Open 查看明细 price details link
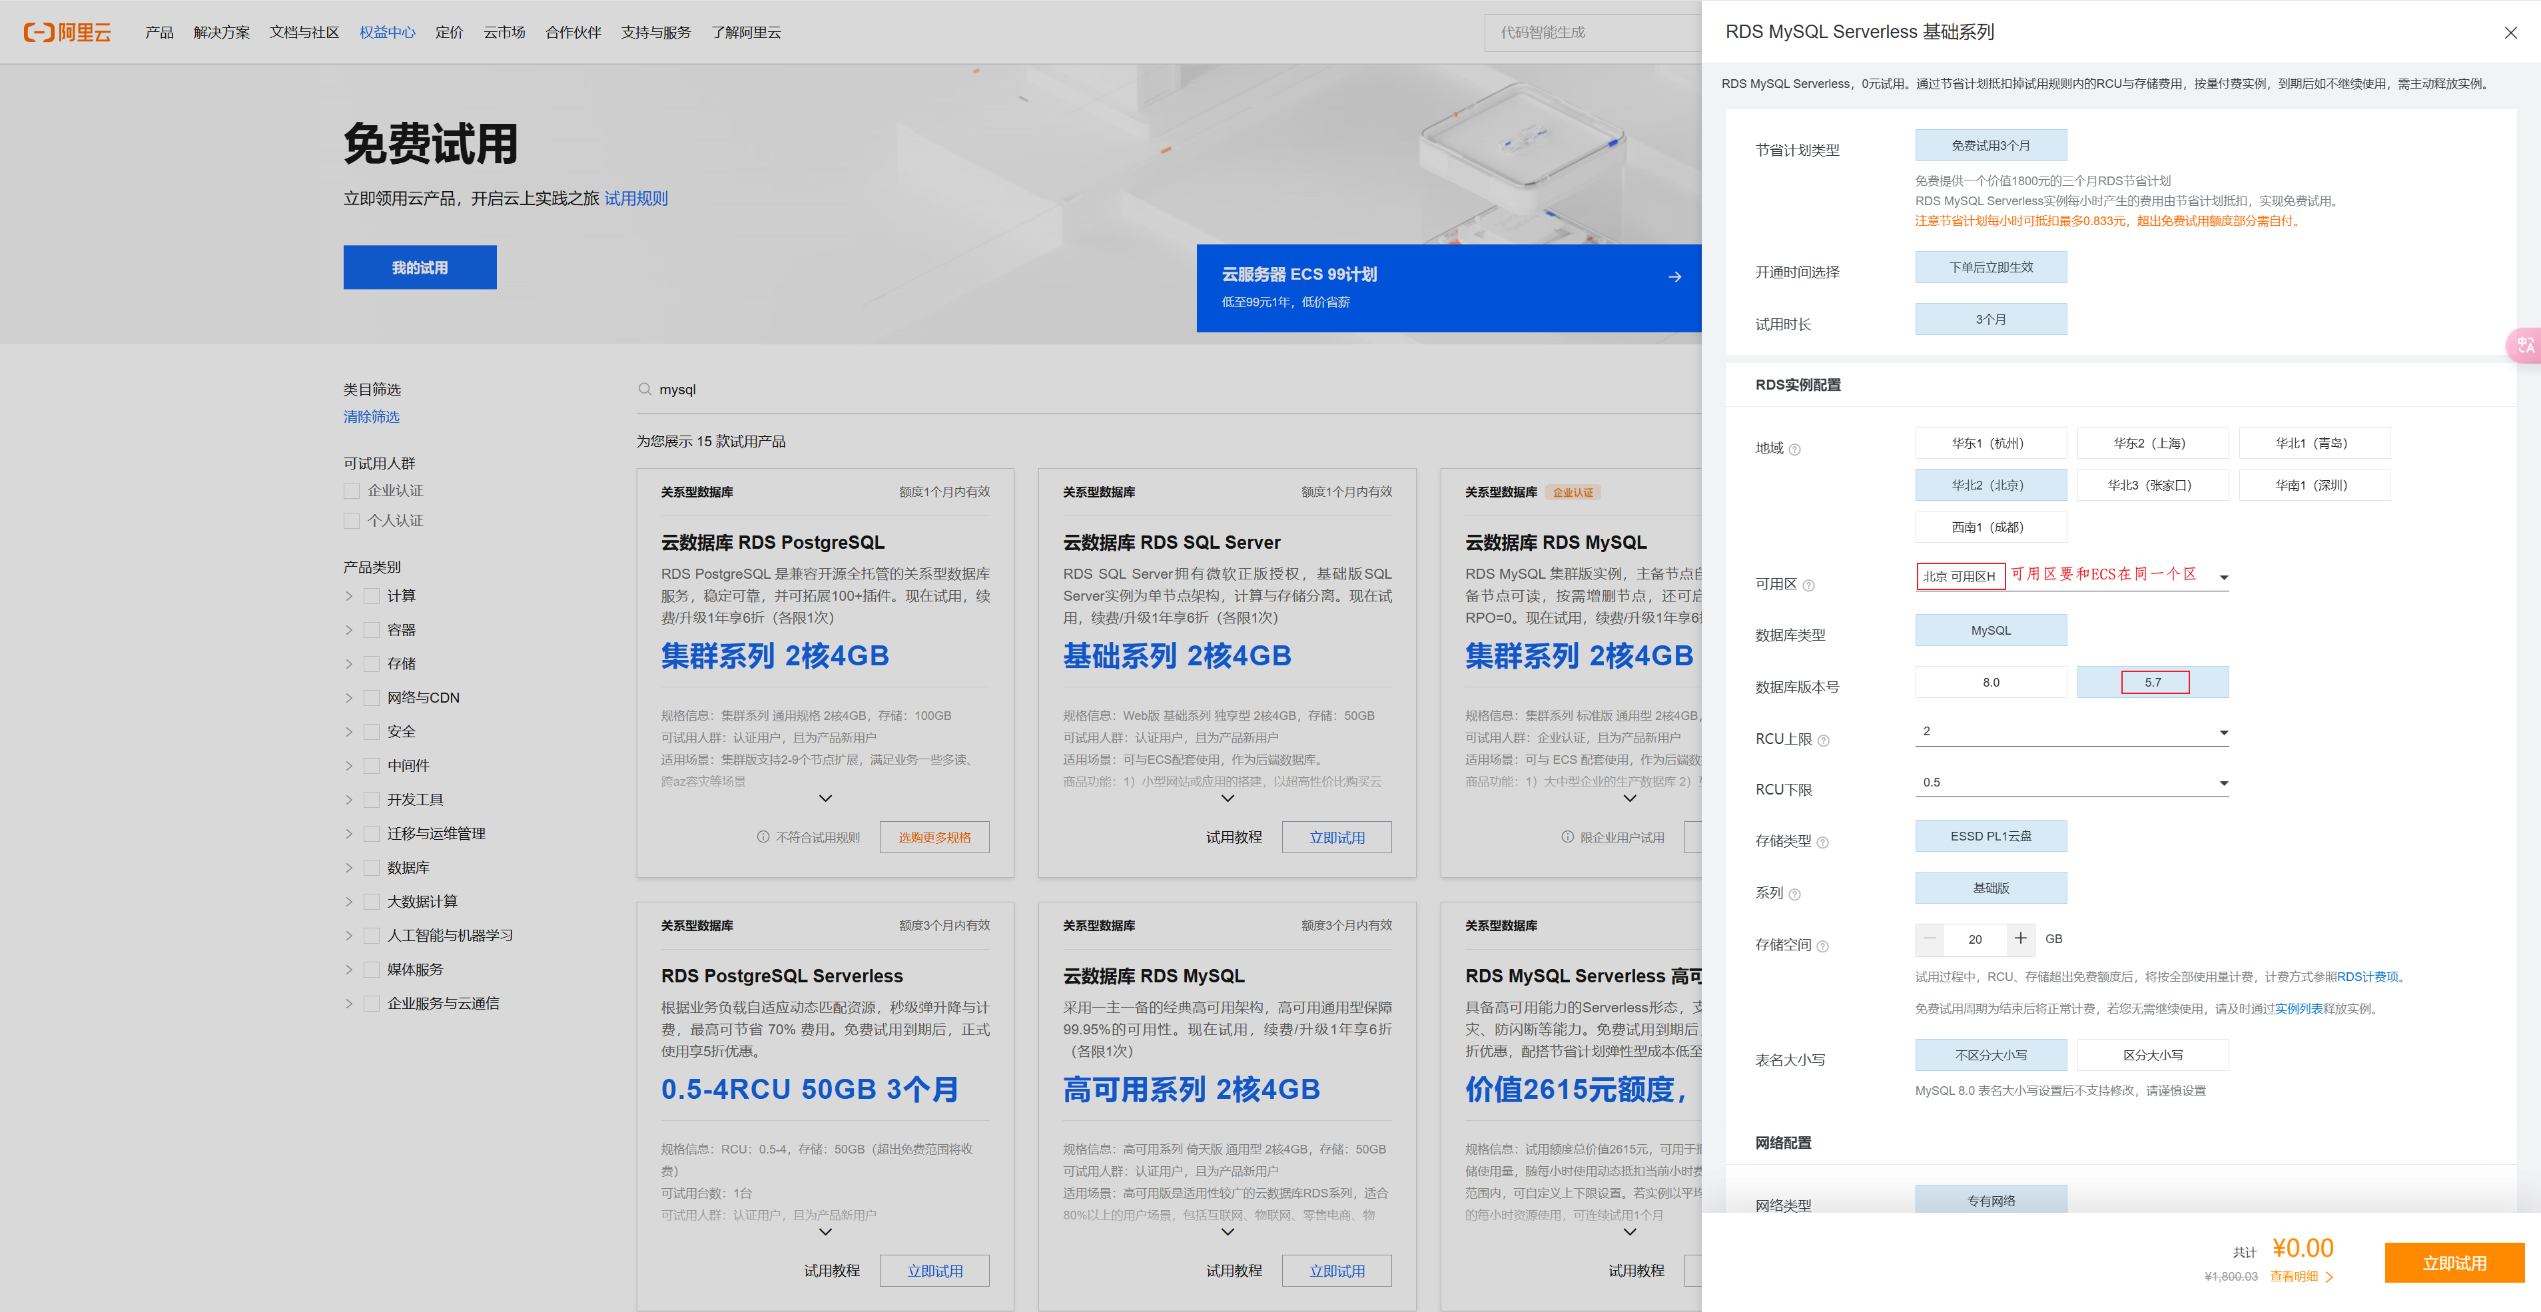This screenshot has width=2541, height=1312. (2301, 1277)
